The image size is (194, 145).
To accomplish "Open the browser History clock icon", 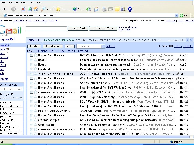I will [89, 9].
